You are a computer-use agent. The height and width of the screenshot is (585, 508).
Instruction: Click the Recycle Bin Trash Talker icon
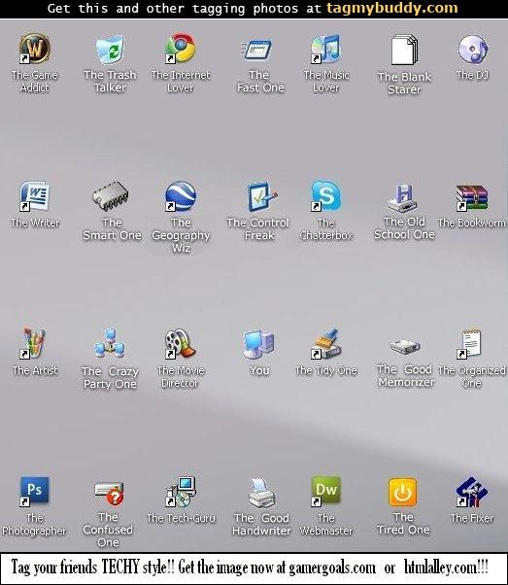110,50
